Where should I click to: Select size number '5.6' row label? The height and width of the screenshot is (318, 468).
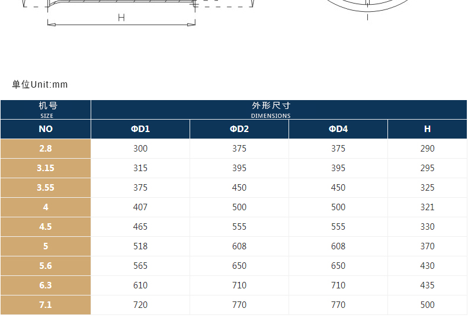46,266
